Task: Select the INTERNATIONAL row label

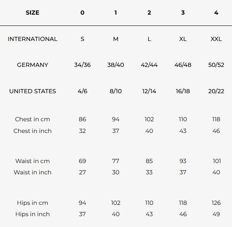Action: [33, 39]
